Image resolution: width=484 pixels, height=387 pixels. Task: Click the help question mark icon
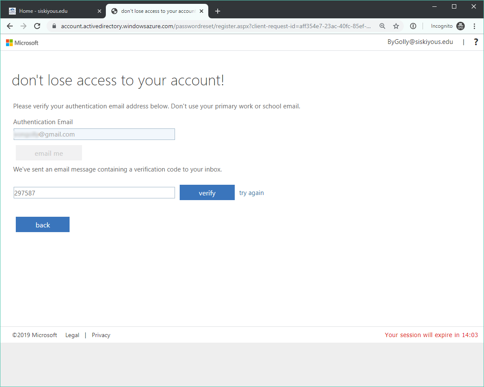tap(475, 42)
